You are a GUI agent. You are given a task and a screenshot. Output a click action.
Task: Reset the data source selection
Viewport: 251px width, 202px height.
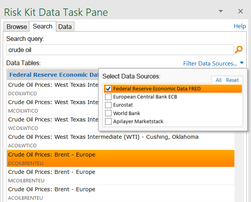[232, 80]
